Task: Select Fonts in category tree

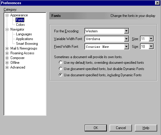Action: coord(20,20)
